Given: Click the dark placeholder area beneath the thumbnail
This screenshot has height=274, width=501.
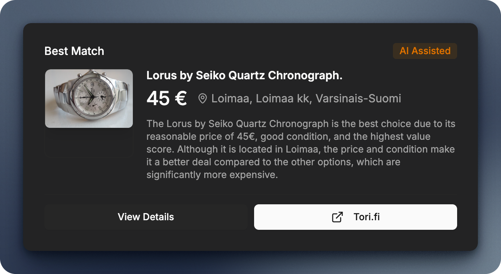Looking at the screenshot, I should (89, 142).
